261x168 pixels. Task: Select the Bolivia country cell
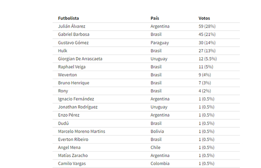pyautogui.click(x=158, y=131)
